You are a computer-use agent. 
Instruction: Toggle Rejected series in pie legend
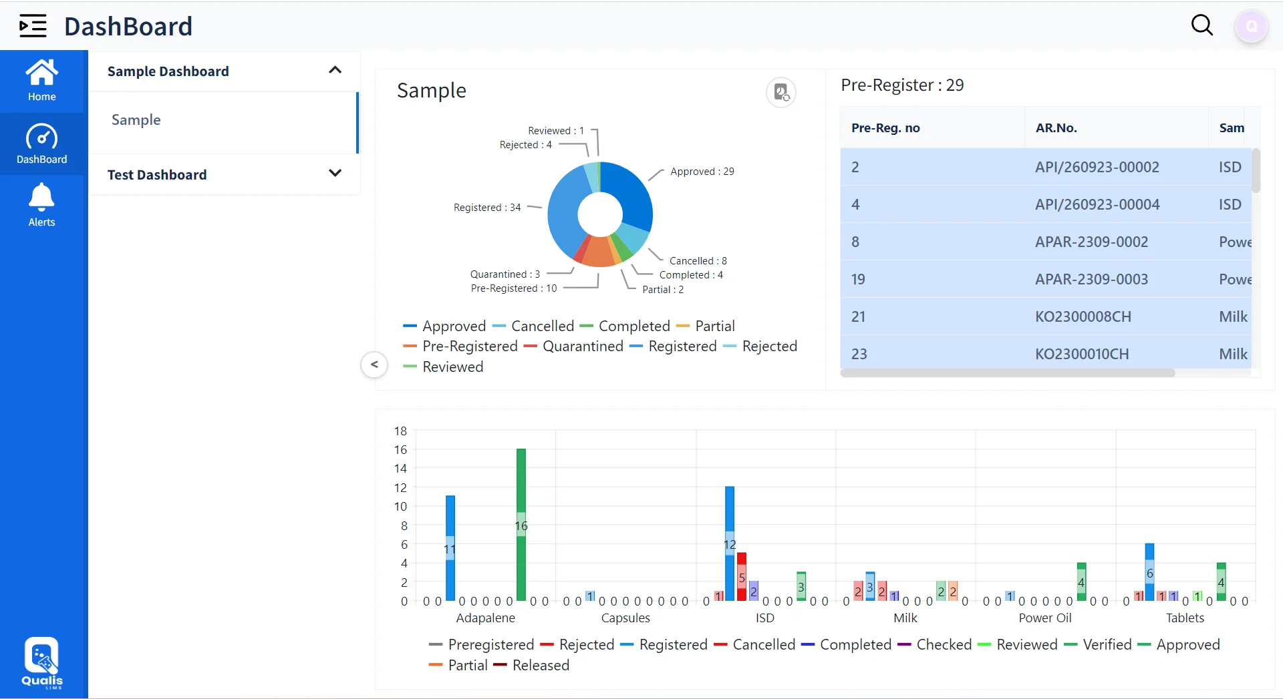[x=761, y=346]
